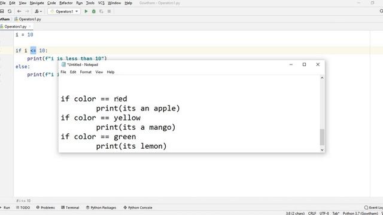
Task: Click the Notepad vertical scrollbar thumb
Action: 322,137
